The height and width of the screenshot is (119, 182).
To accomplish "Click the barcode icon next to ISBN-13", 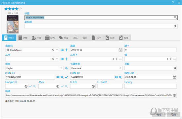I will click(58, 77).
